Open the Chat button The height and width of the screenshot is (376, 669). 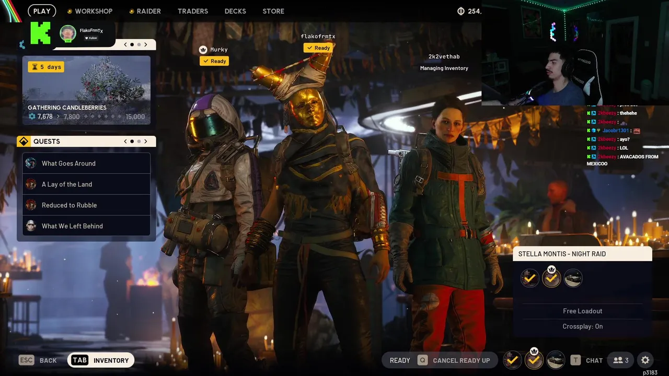pyautogui.click(x=587, y=360)
